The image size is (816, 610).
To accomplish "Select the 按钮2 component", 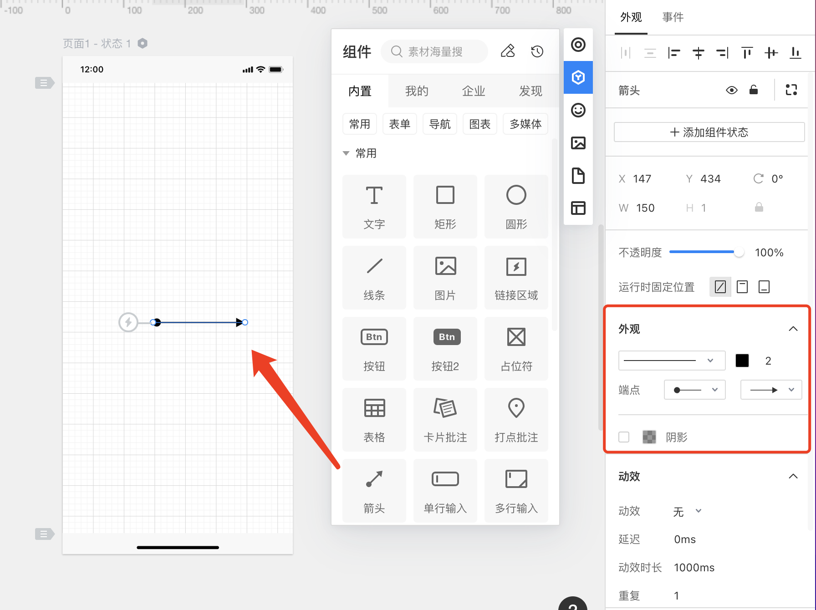I will (x=445, y=348).
